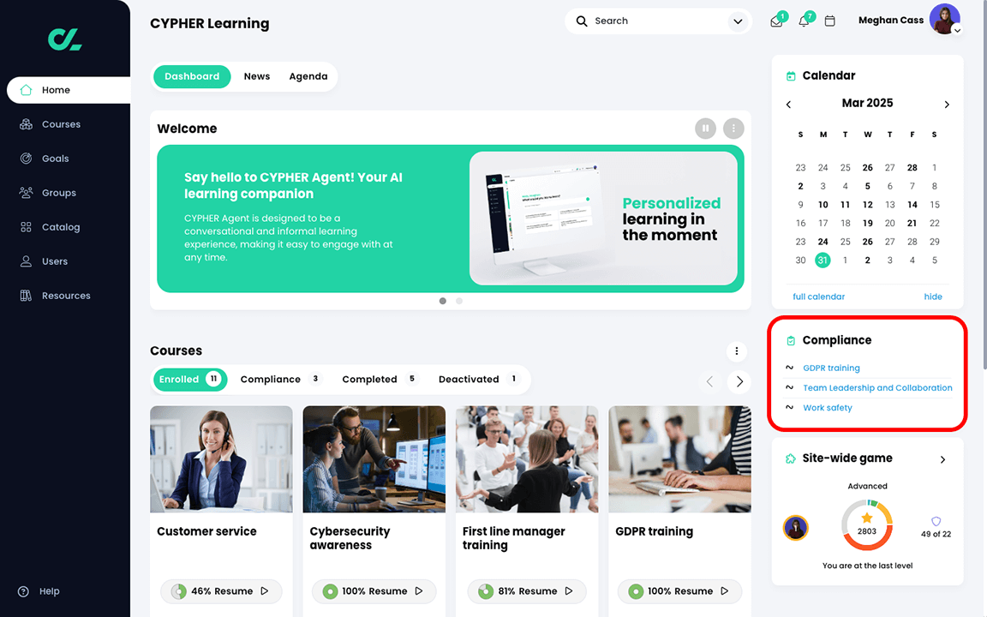The image size is (987, 617).
Task: Hide the calendar widget
Action: (933, 297)
